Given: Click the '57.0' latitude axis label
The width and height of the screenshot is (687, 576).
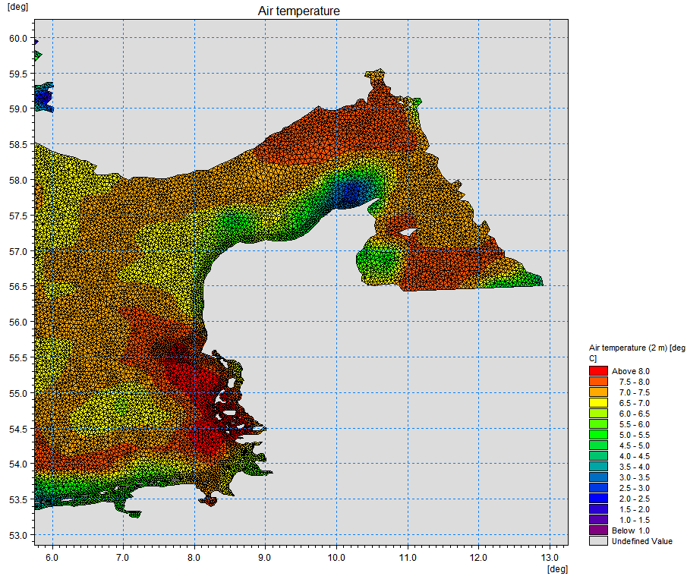Looking at the screenshot, I should [x=17, y=251].
